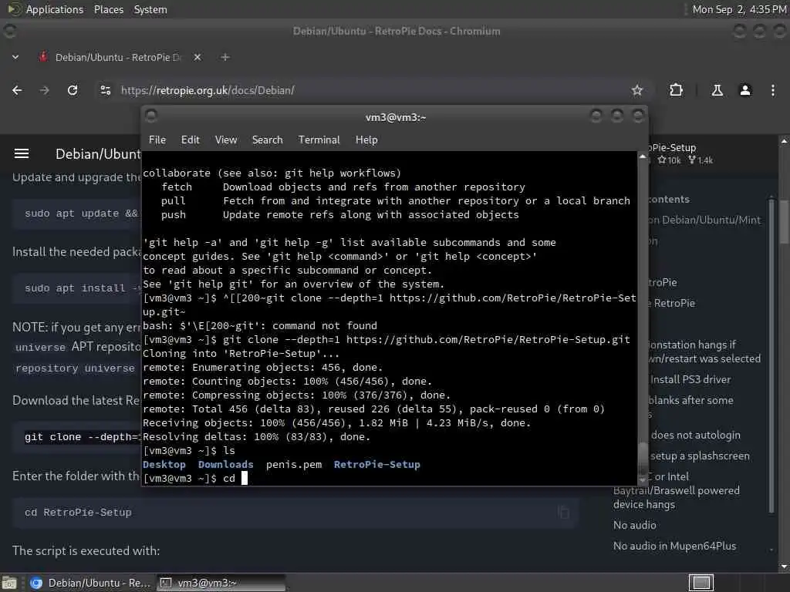
Task: Open the terminal View menu
Action: [x=226, y=140]
